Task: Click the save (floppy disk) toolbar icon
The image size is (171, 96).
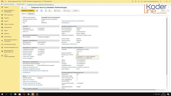Action: [37, 11]
